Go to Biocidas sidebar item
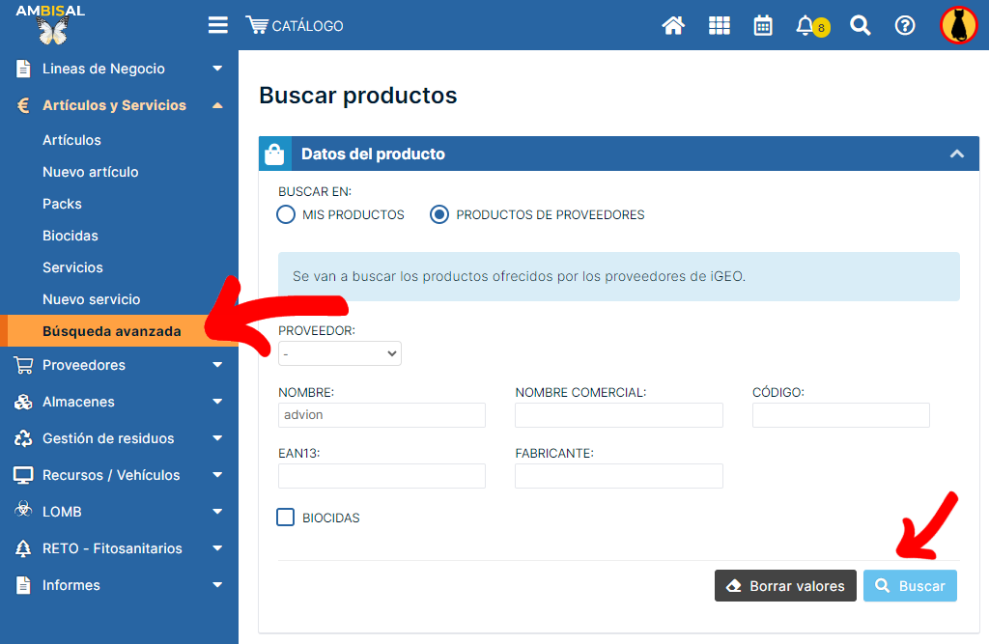 71,236
